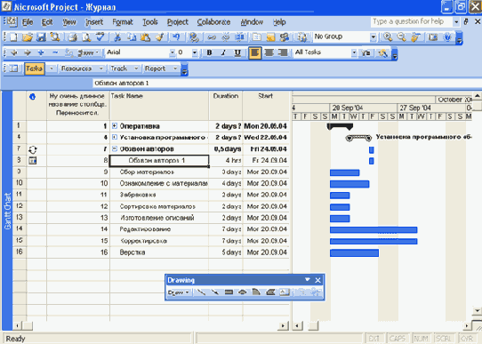Click the Unlink Tasks icon
Screen dimensions: 482x344
pyautogui.click(x=226, y=37)
